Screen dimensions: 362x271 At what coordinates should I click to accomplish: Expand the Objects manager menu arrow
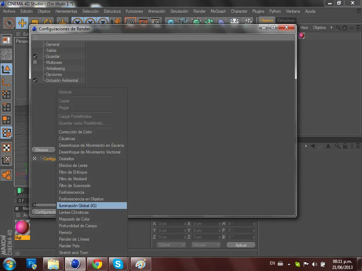click(x=332, y=28)
